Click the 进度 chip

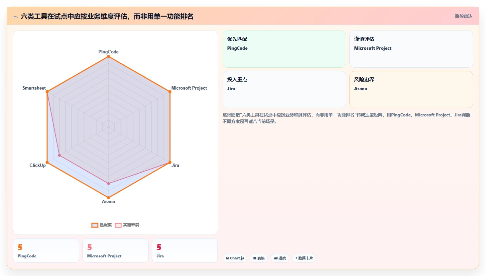(280, 258)
